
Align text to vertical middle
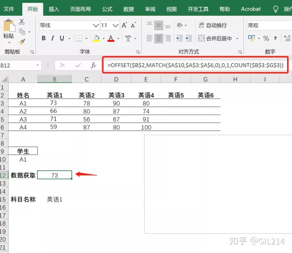(x=159, y=25)
